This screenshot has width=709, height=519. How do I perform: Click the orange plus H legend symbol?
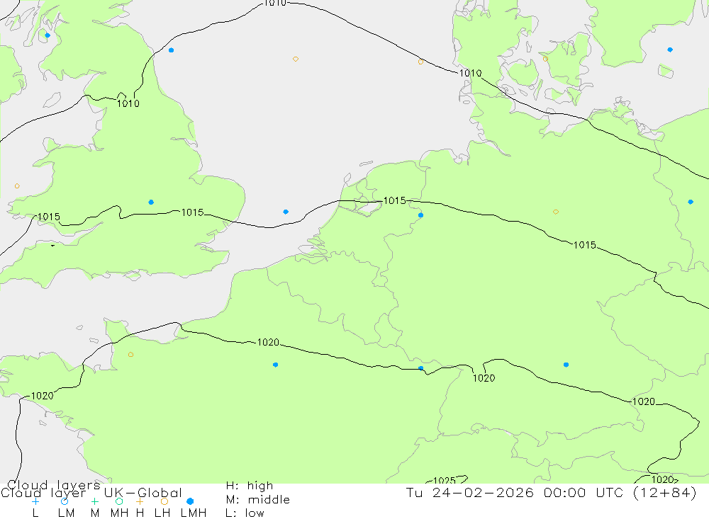140,501
